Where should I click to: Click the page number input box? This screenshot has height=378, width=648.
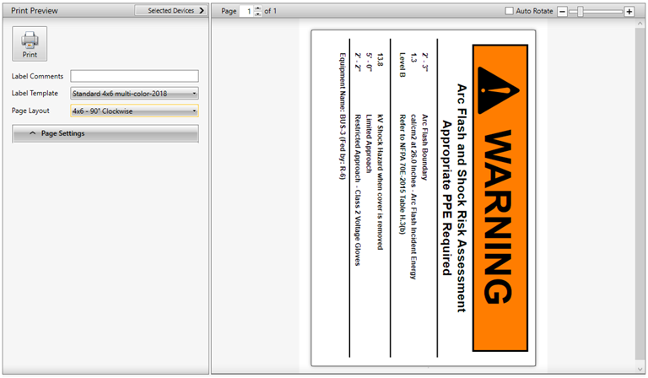tap(249, 11)
